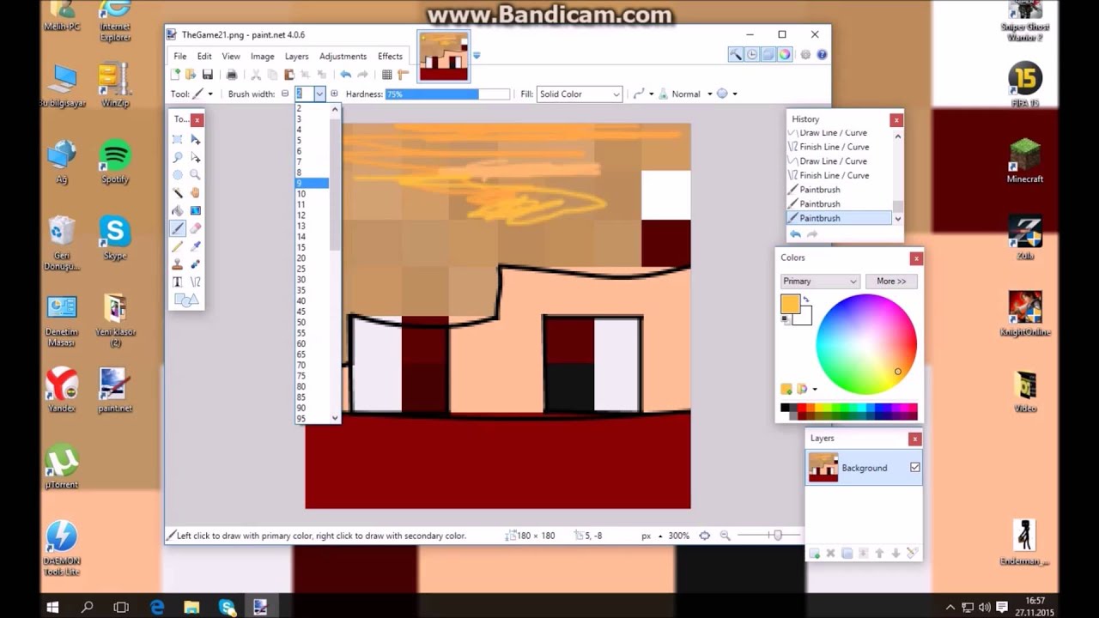Image resolution: width=1099 pixels, height=618 pixels.
Task: Click the Undo arrow in toolbar
Action: point(345,76)
